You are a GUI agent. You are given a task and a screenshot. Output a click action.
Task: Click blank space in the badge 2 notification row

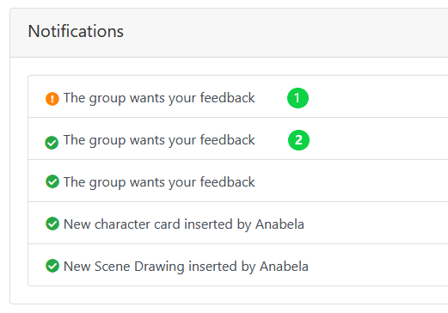378,138
